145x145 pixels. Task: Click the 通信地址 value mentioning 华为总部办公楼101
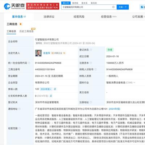71,109
